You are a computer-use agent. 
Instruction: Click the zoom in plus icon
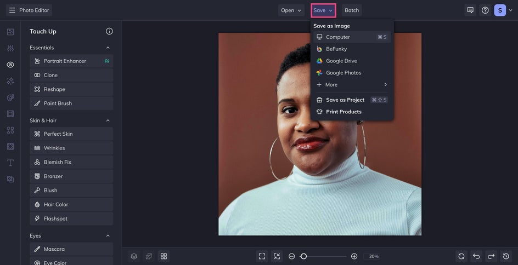coord(354,256)
